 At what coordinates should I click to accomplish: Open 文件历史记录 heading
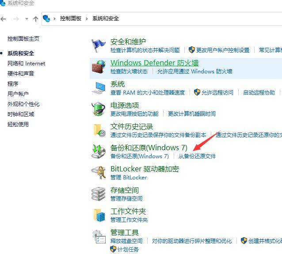[x=132, y=126]
